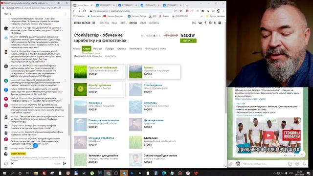This screenshot has height=176, width=313.
Task: Select the Стокер course tab
Action: pyautogui.click(x=122, y=49)
